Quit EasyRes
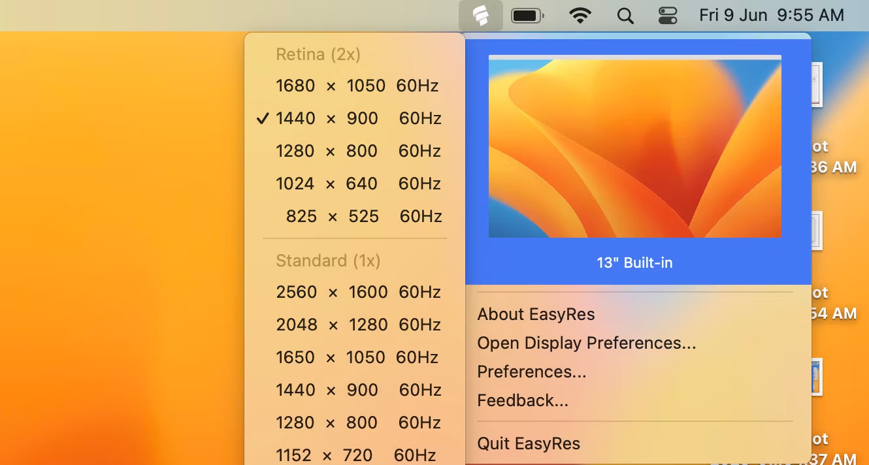This screenshot has width=869, height=465. pyautogui.click(x=529, y=443)
